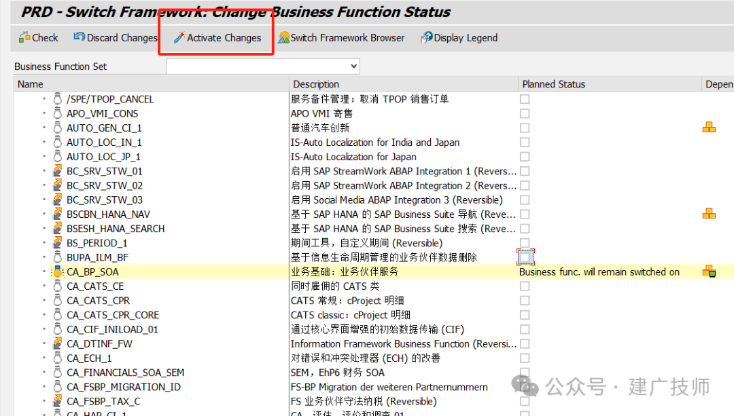Tick planned status for BUPA_ILM_BF
The height and width of the screenshot is (416, 734).
coord(525,257)
